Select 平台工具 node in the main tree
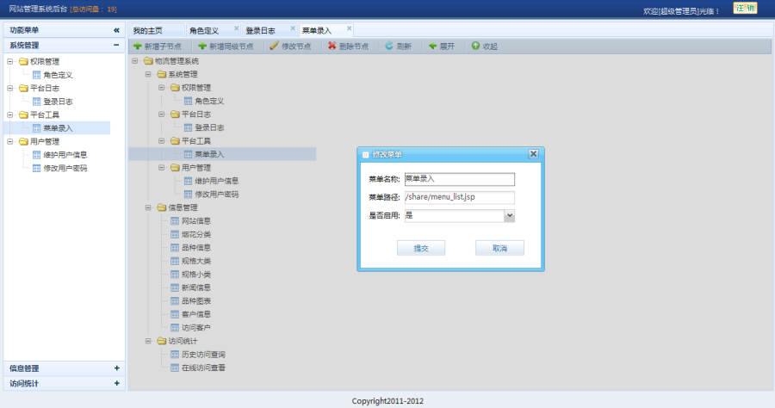Screen dimensions: 775x408 coord(196,141)
